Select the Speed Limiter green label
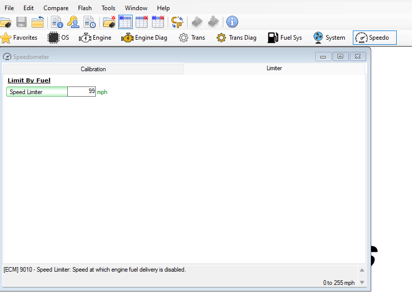412x292 pixels. [x=37, y=92]
